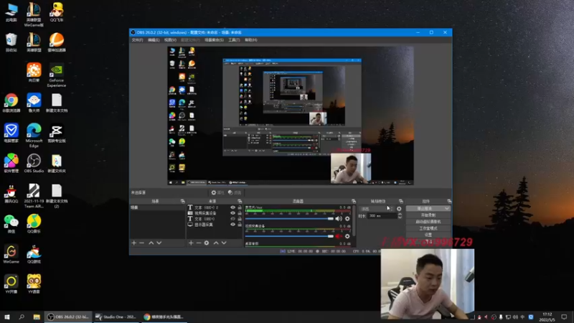Viewport: 574px width, 323px height.
Task: Open the GeForce Experience desktop icon
Action: (57, 76)
